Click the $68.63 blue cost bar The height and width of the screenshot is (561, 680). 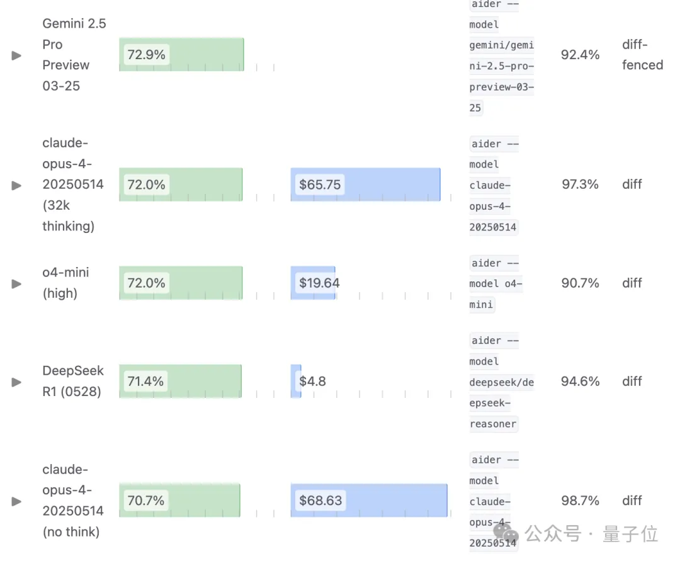pyautogui.click(x=369, y=501)
